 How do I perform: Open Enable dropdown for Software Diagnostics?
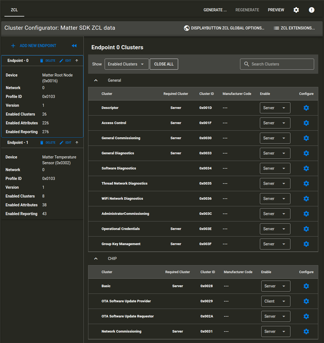coord(275,168)
